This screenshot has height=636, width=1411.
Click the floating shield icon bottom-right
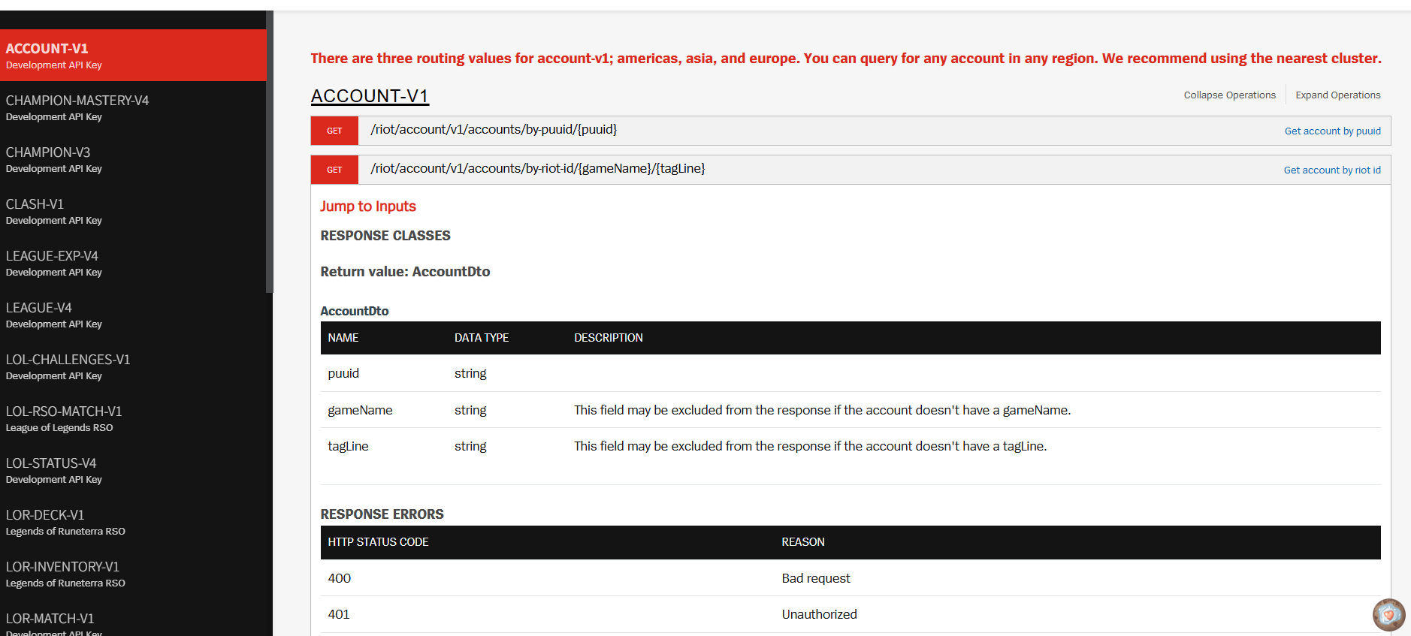point(1388,615)
